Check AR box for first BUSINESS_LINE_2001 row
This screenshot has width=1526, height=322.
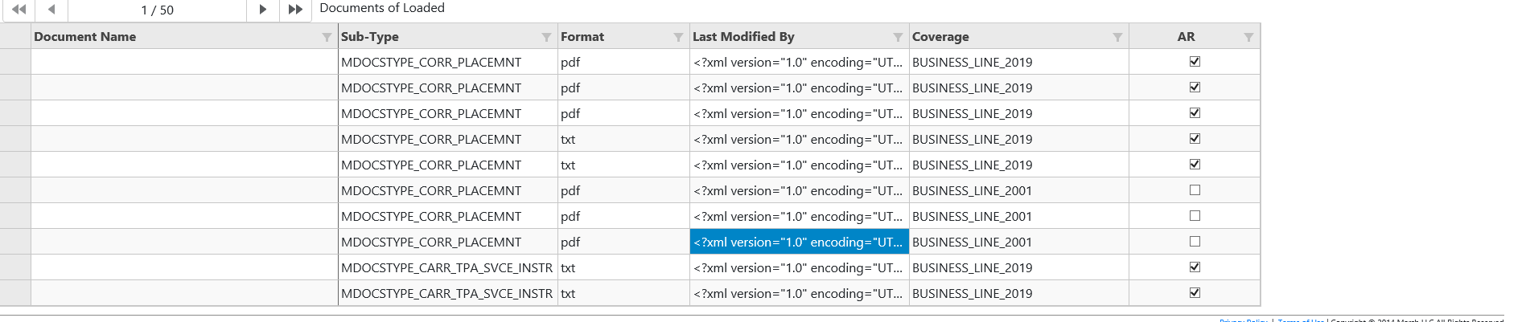[x=1195, y=190]
